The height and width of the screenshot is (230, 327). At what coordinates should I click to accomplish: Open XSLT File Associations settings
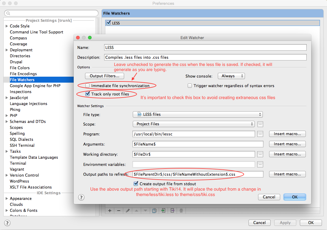[x=31, y=187]
